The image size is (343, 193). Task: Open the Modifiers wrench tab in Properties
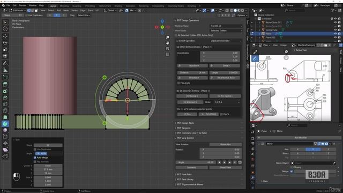coord(253,177)
